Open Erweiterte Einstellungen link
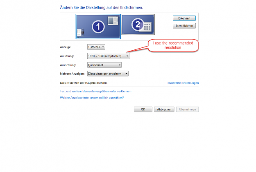 pos(183,83)
